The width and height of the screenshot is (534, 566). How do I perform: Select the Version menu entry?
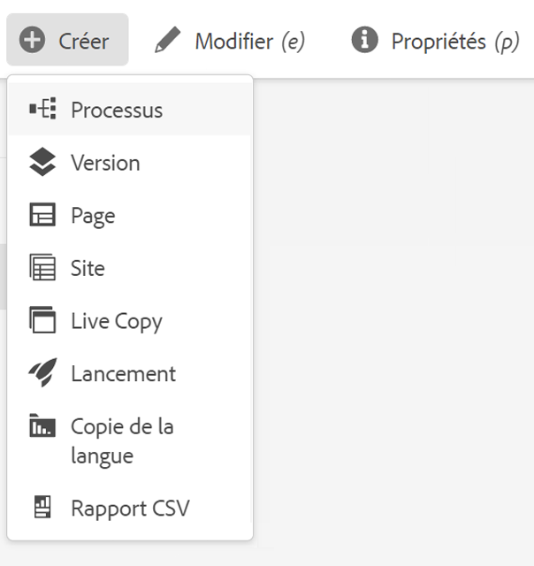tap(105, 163)
